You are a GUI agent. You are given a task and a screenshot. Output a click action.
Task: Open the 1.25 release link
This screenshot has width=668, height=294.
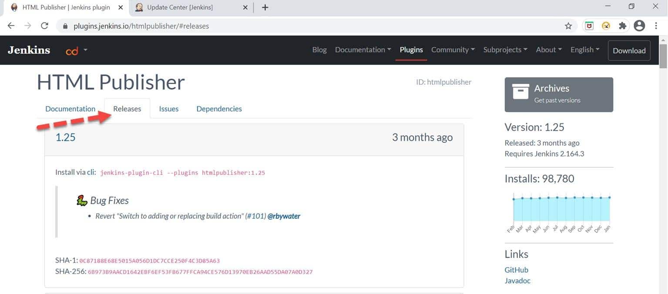[65, 137]
